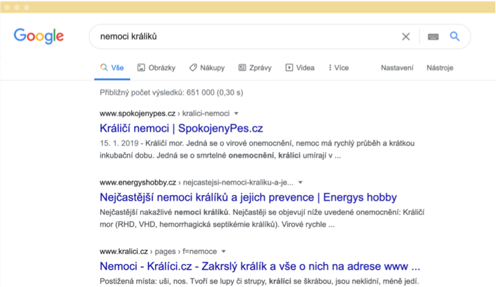Switch to the Nákupy shopping tab

207,68
